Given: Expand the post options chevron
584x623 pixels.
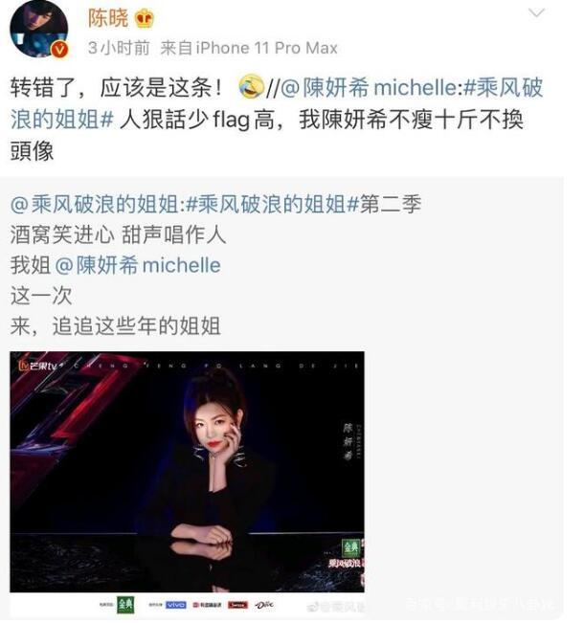Looking at the screenshot, I should (x=536, y=13).
